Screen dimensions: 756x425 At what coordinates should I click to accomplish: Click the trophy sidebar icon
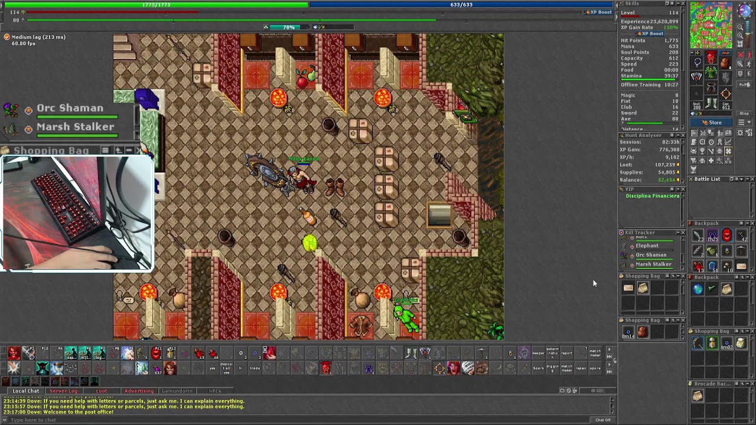coord(702,151)
